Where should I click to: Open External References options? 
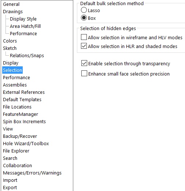[x=24, y=92]
